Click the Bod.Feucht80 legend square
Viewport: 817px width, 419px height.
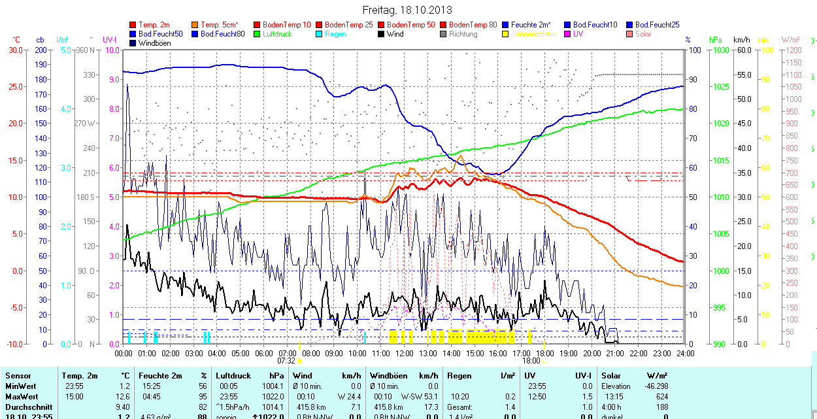pyautogui.click(x=195, y=34)
